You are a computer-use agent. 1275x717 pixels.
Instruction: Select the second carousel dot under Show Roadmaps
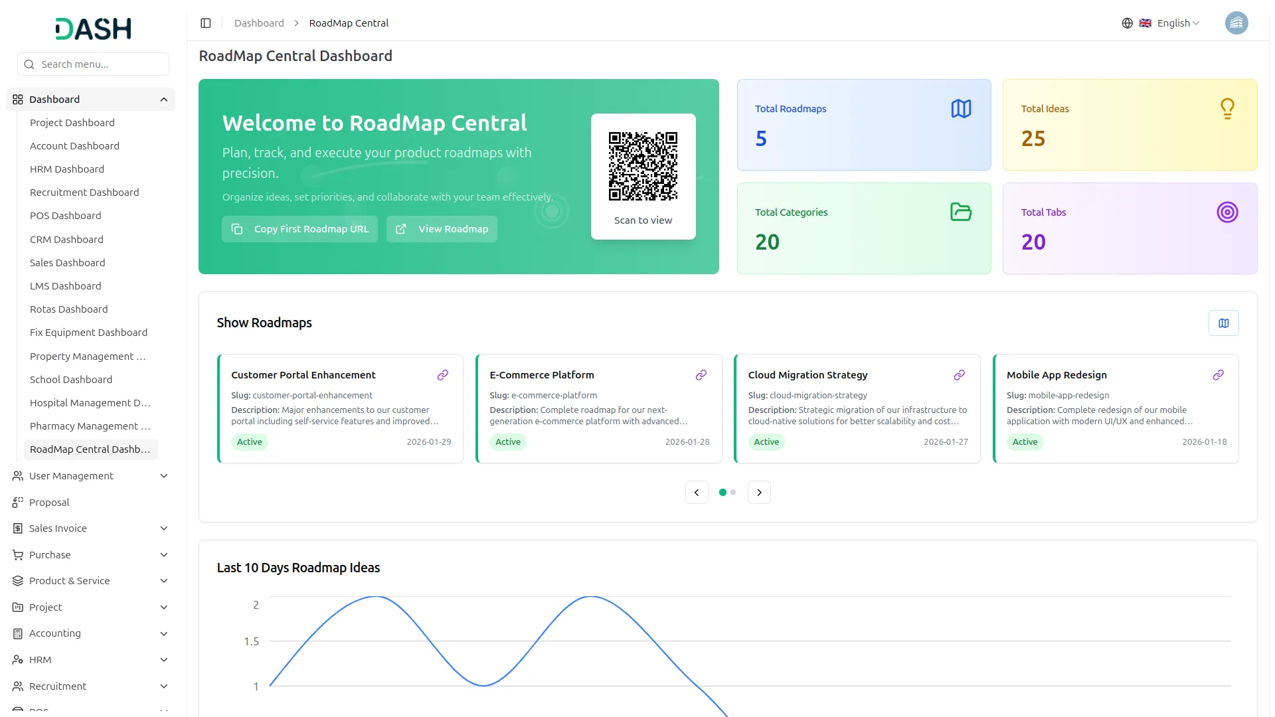(734, 493)
